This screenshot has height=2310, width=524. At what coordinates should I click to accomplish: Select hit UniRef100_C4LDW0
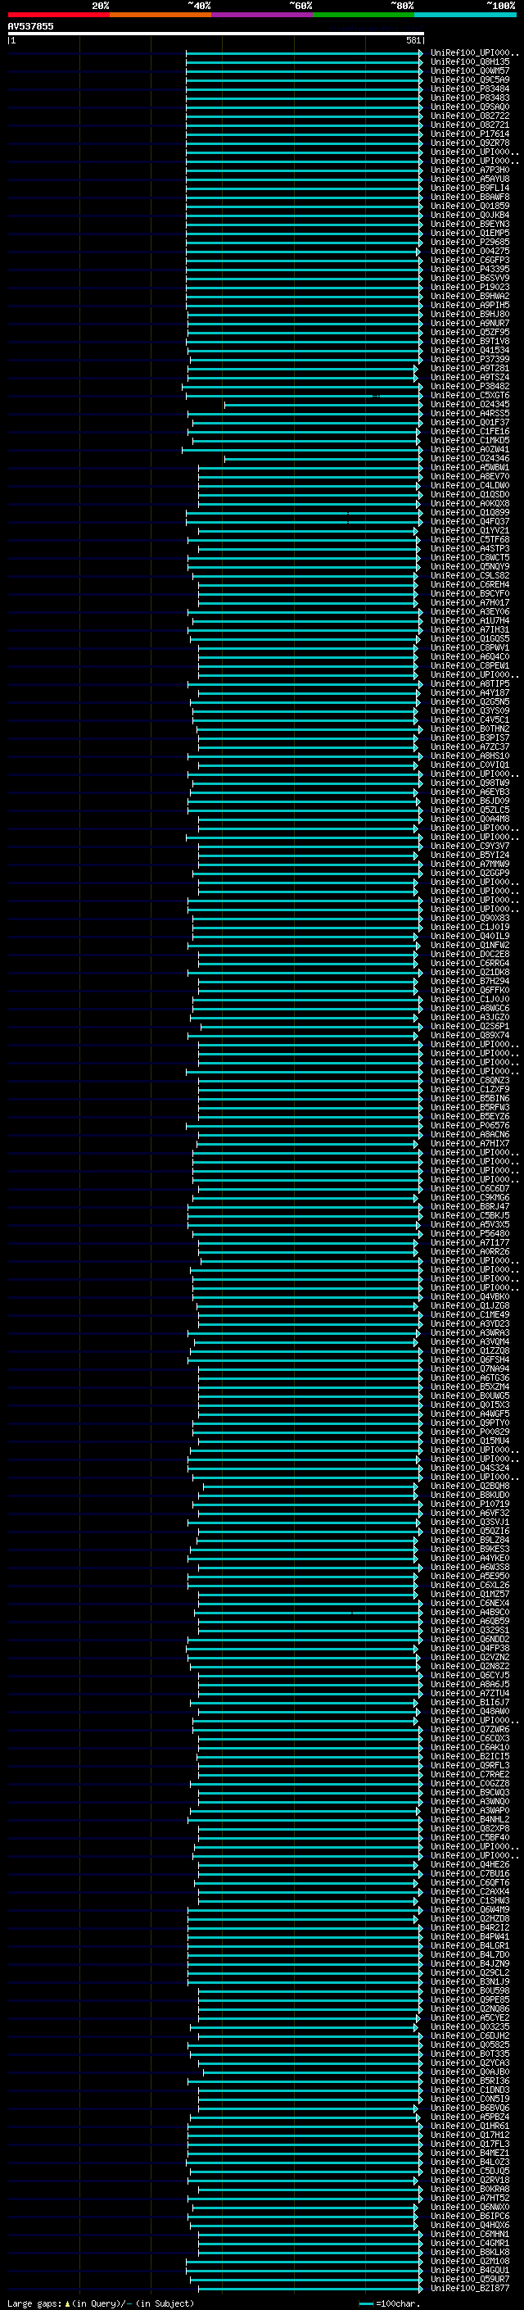coord(469,485)
